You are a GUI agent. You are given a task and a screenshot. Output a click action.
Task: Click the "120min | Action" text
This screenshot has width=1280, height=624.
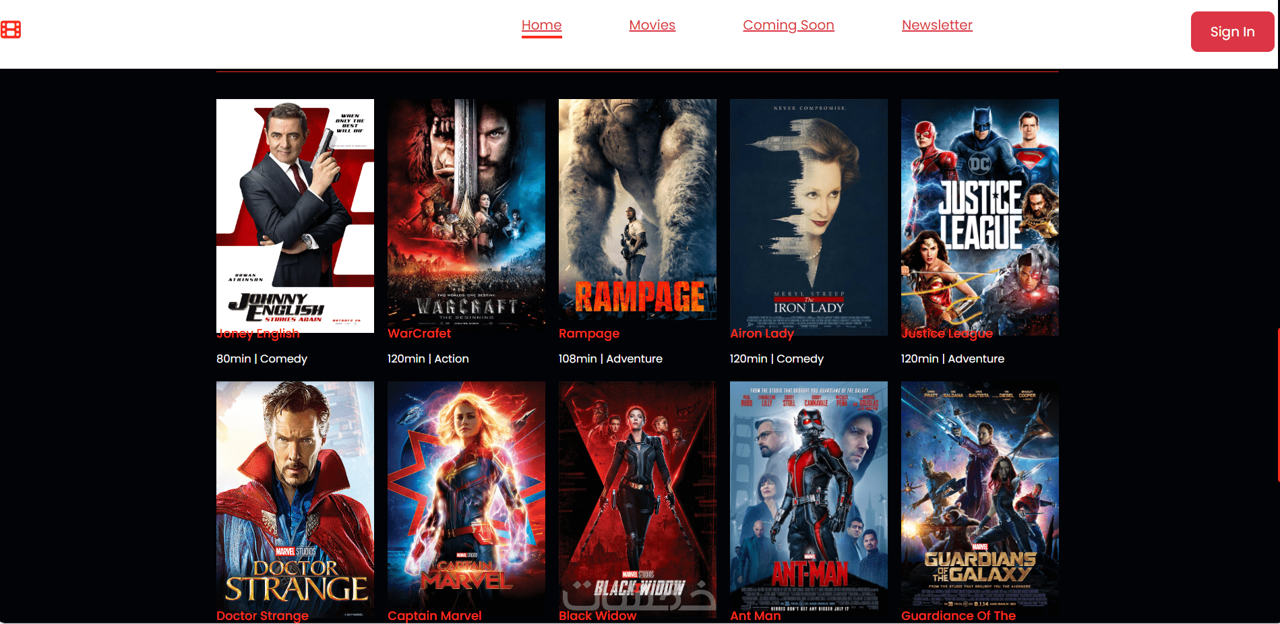tap(428, 359)
